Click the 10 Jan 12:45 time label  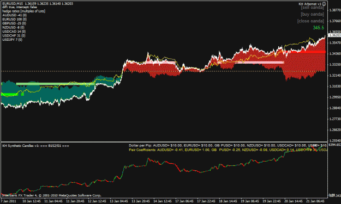[32, 201]
